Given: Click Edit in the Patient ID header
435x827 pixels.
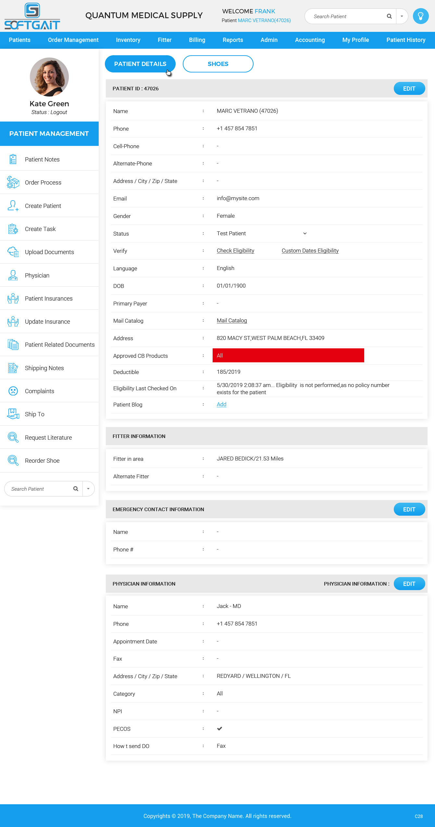Looking at the screenshot, I should pyautogui.click(x=409, y=88).
